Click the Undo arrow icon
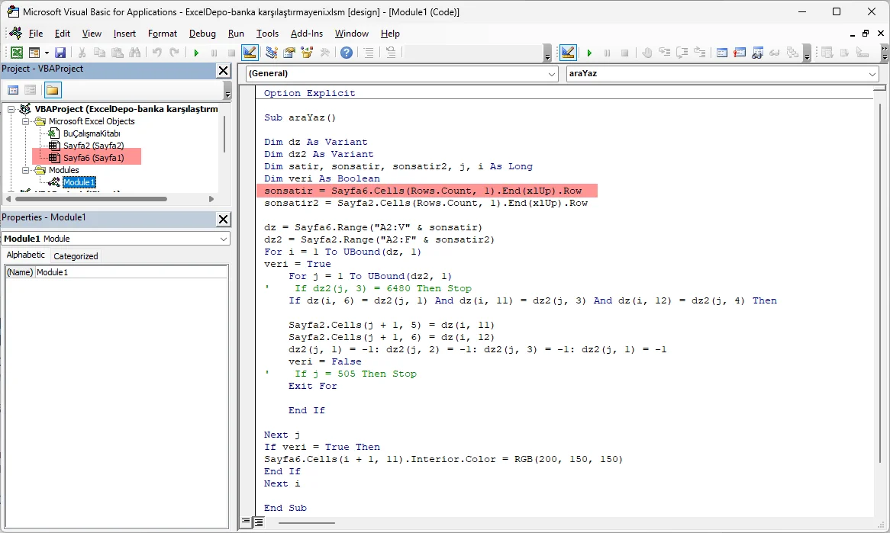Screen dimensions: 890x533 [156, 53]
